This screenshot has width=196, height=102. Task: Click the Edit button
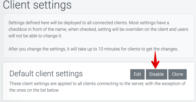[137, 74]
